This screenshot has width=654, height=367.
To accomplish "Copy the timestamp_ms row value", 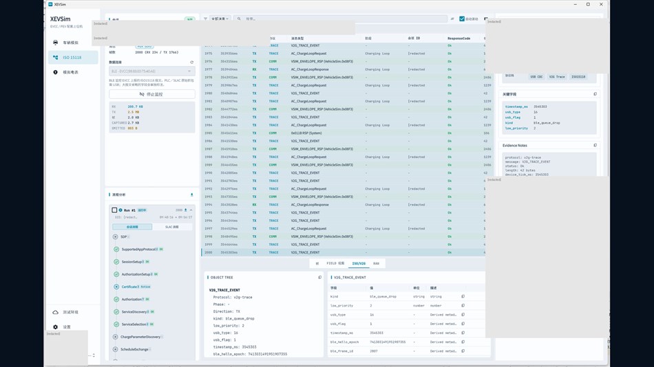I will (x=463, y=333).
